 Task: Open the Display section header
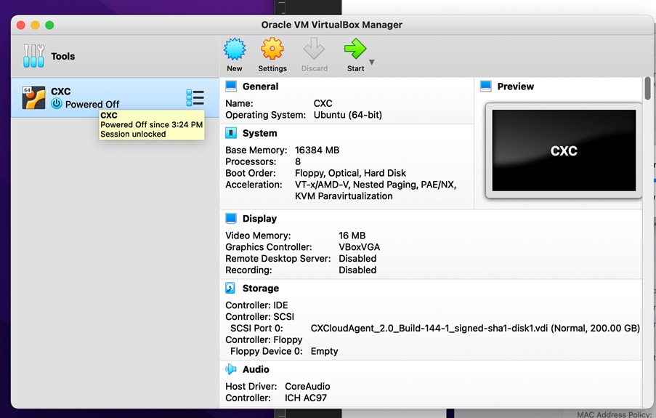pos(259,219)
